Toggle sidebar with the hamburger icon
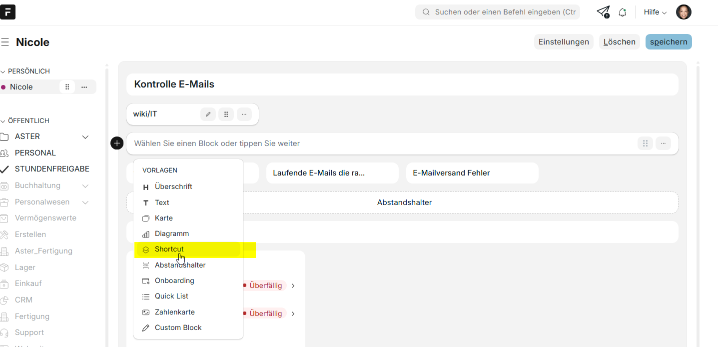The width and height of the screenshot is (718, 347). 5,42
